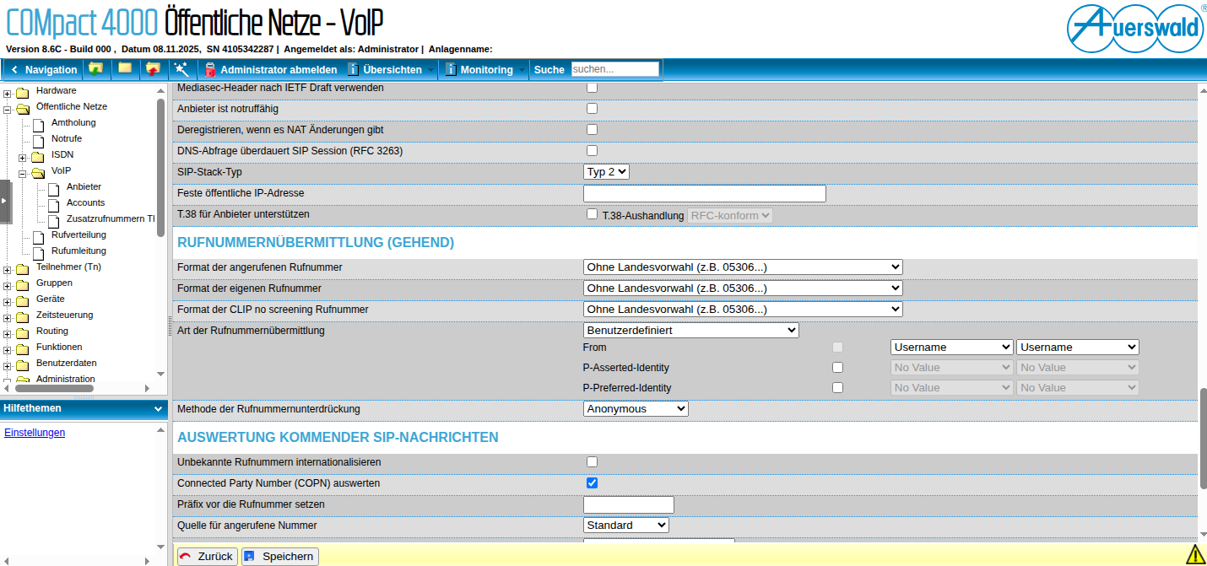The height and width of the screenshot is (566, 1207).
Task: Toggle the Navigation panel button
Action: 44,69
